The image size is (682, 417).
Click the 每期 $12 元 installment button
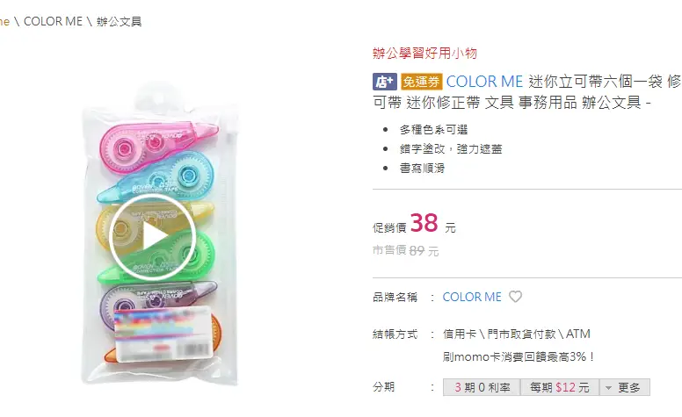560,387
